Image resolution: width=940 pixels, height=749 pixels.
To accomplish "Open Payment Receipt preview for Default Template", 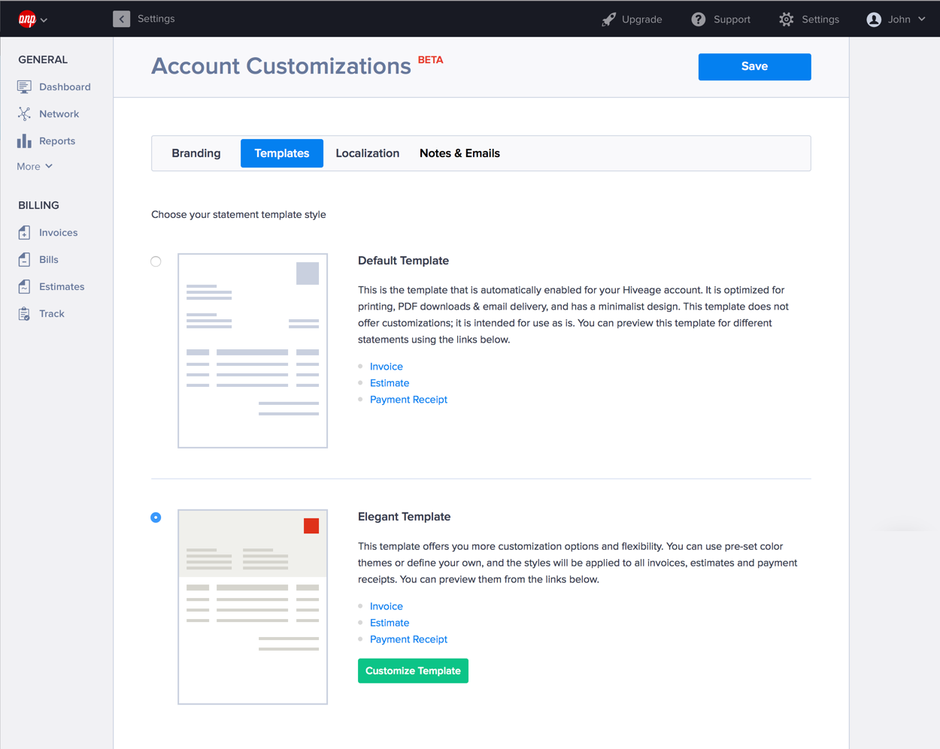I will click(408, 400).
